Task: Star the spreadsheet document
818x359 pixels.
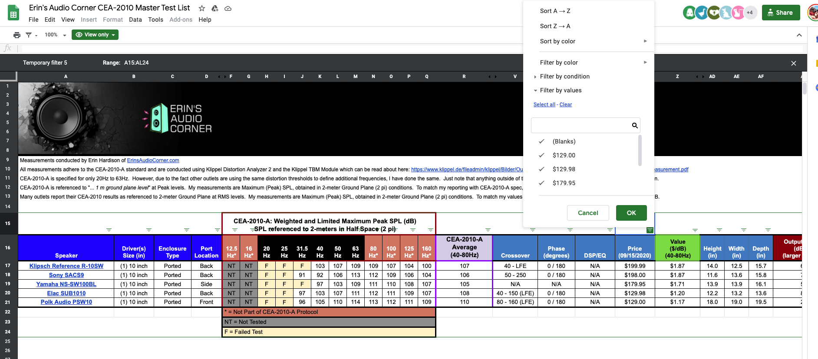Action: coord(202,8)
